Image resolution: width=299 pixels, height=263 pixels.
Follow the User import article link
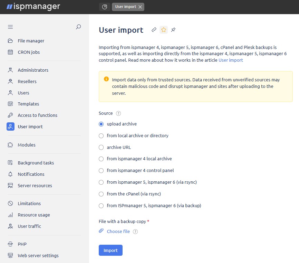pyautogui.click(x=231, y=60)
